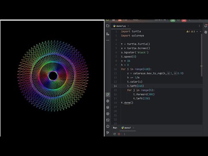
Task: Open the Structure tool window icon
Action: [107, 34]
